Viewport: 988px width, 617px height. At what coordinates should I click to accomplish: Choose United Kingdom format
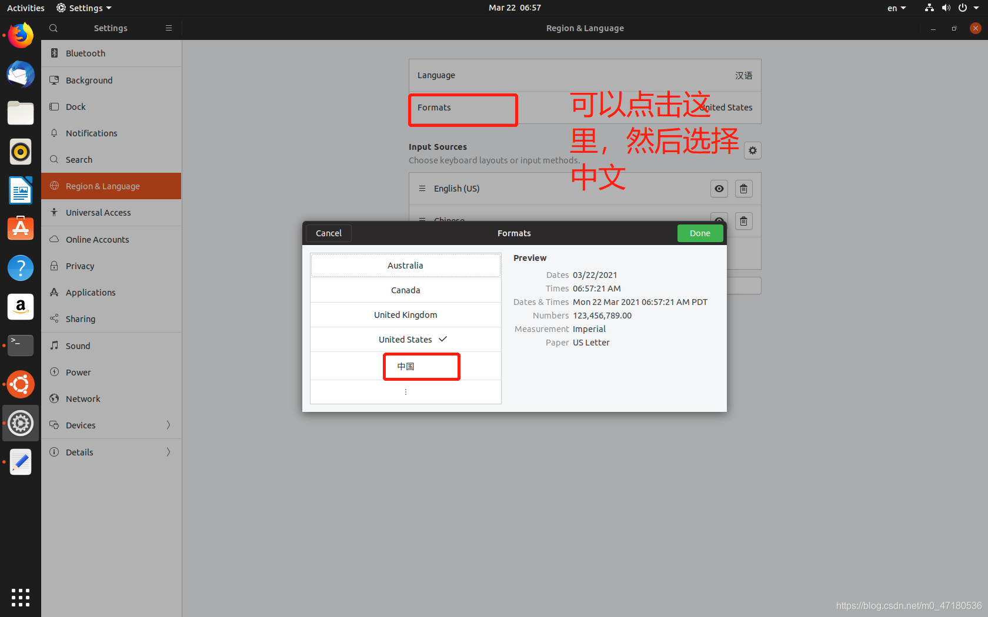[406, 315]
